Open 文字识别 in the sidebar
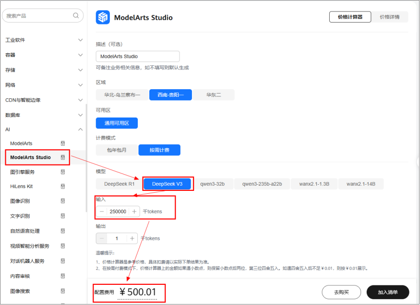The image size is (420, 305). click(20, 216)
